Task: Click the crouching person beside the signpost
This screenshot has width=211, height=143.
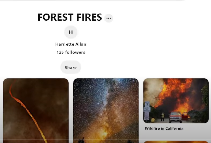Action: click(x=153, y=120)
